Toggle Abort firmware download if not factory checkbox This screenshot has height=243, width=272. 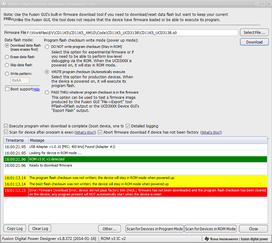point(100,132)
